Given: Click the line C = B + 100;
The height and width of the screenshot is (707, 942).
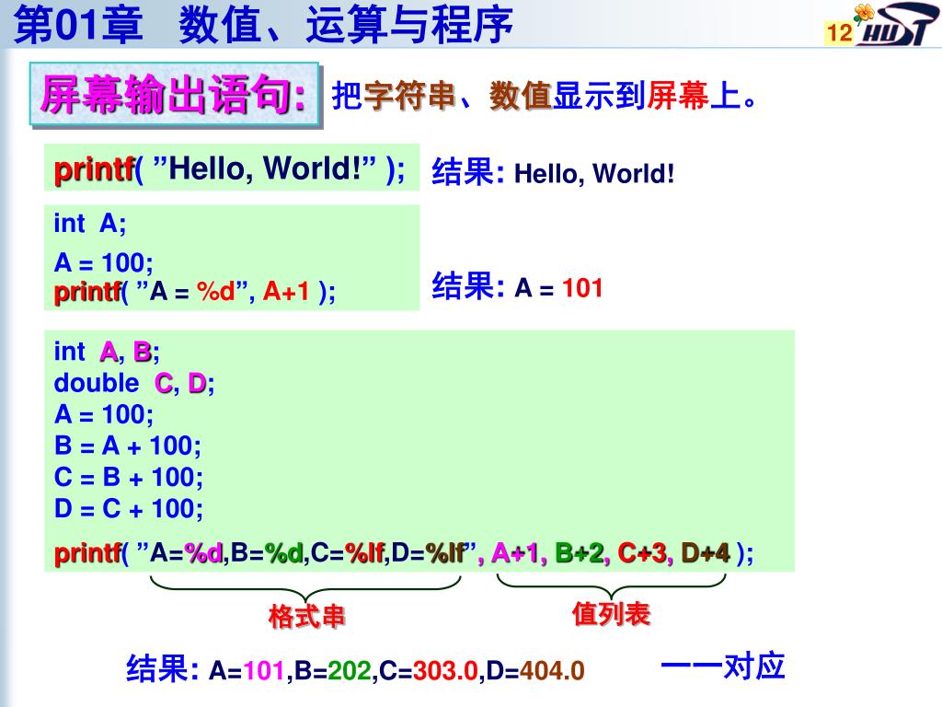Looking at the screenshot, I should click(129, 478).
